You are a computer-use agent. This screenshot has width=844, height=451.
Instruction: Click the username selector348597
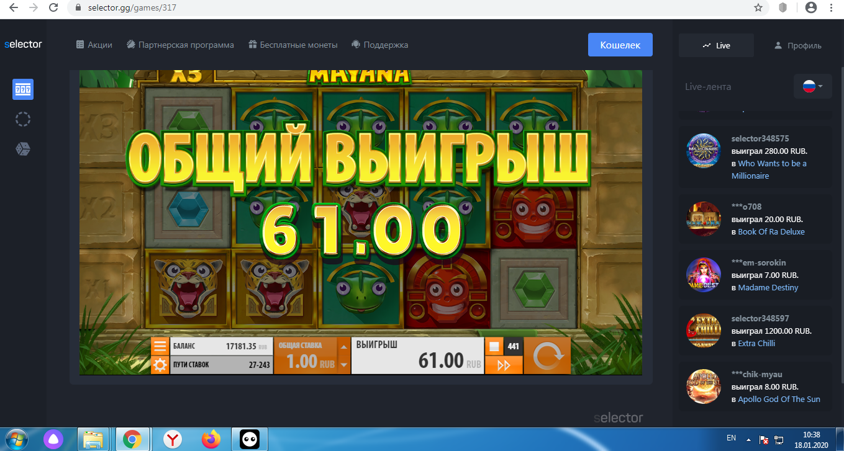pos(760,318)
